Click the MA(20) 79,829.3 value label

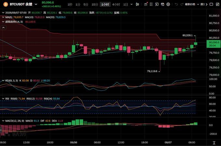(60, 17)
